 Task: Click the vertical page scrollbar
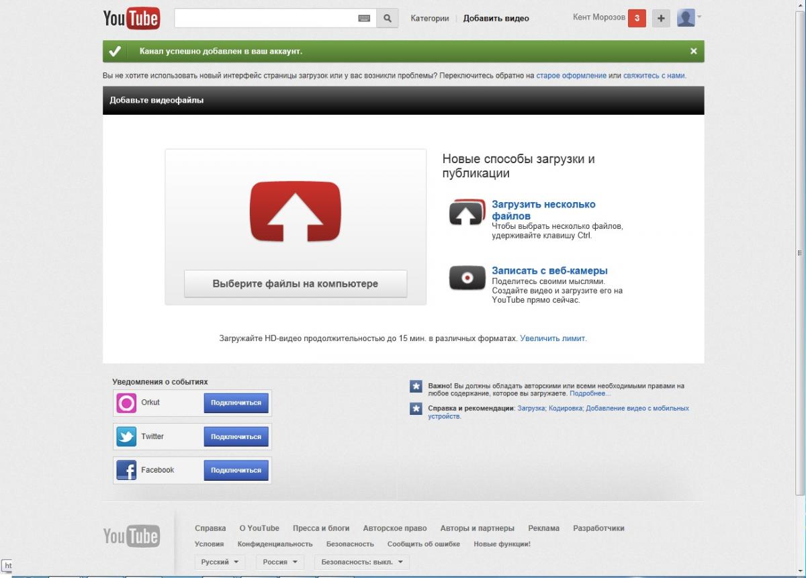(799, 252)
